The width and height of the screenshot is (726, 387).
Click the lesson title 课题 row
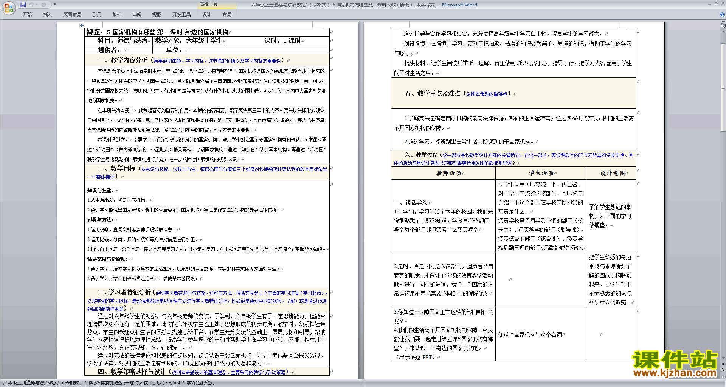tap(207, 32)
